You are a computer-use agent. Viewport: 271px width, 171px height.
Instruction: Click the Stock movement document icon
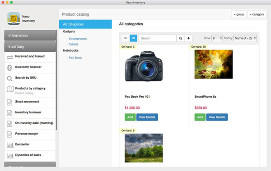point(9,102)
